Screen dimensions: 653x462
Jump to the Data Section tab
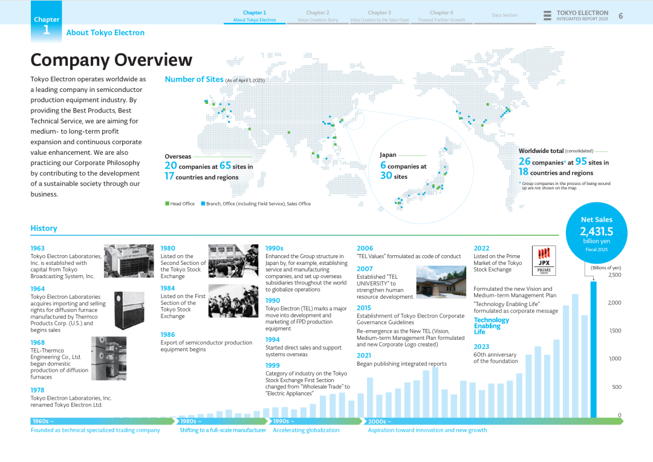(504, 16)
